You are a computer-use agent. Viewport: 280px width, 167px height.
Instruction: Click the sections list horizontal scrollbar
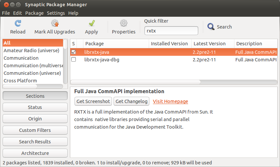click(x=33, y=86)
